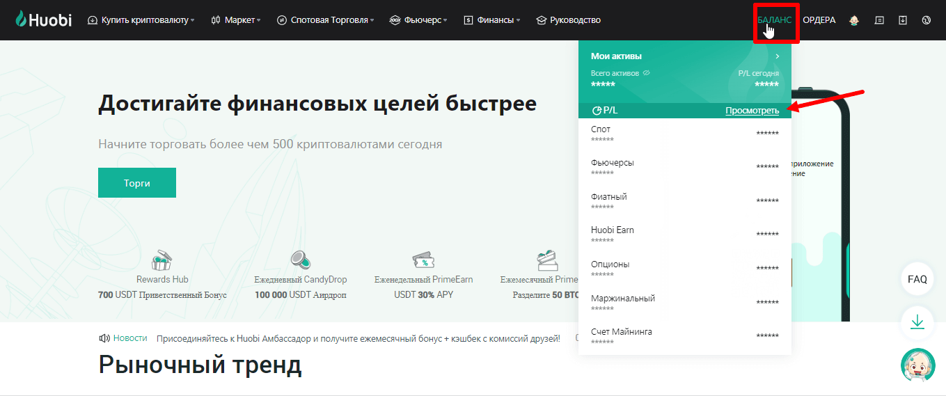Toggle asset visibility eye next to Всего активов
The height and width of the screenshot is (396, 946).
646,73
